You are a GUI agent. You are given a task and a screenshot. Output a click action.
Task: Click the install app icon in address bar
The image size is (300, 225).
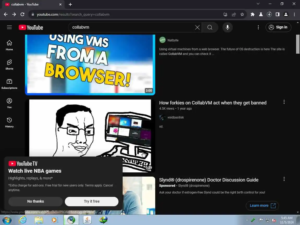[x=225, y=14]
